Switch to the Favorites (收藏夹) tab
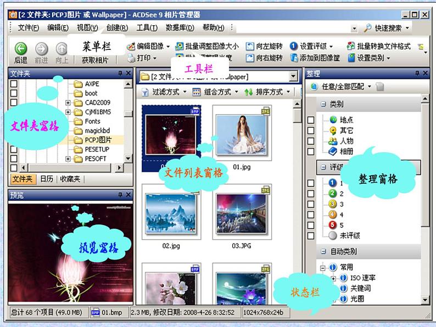This screenshot has width=436, height=327. click(x=70, y=179)
